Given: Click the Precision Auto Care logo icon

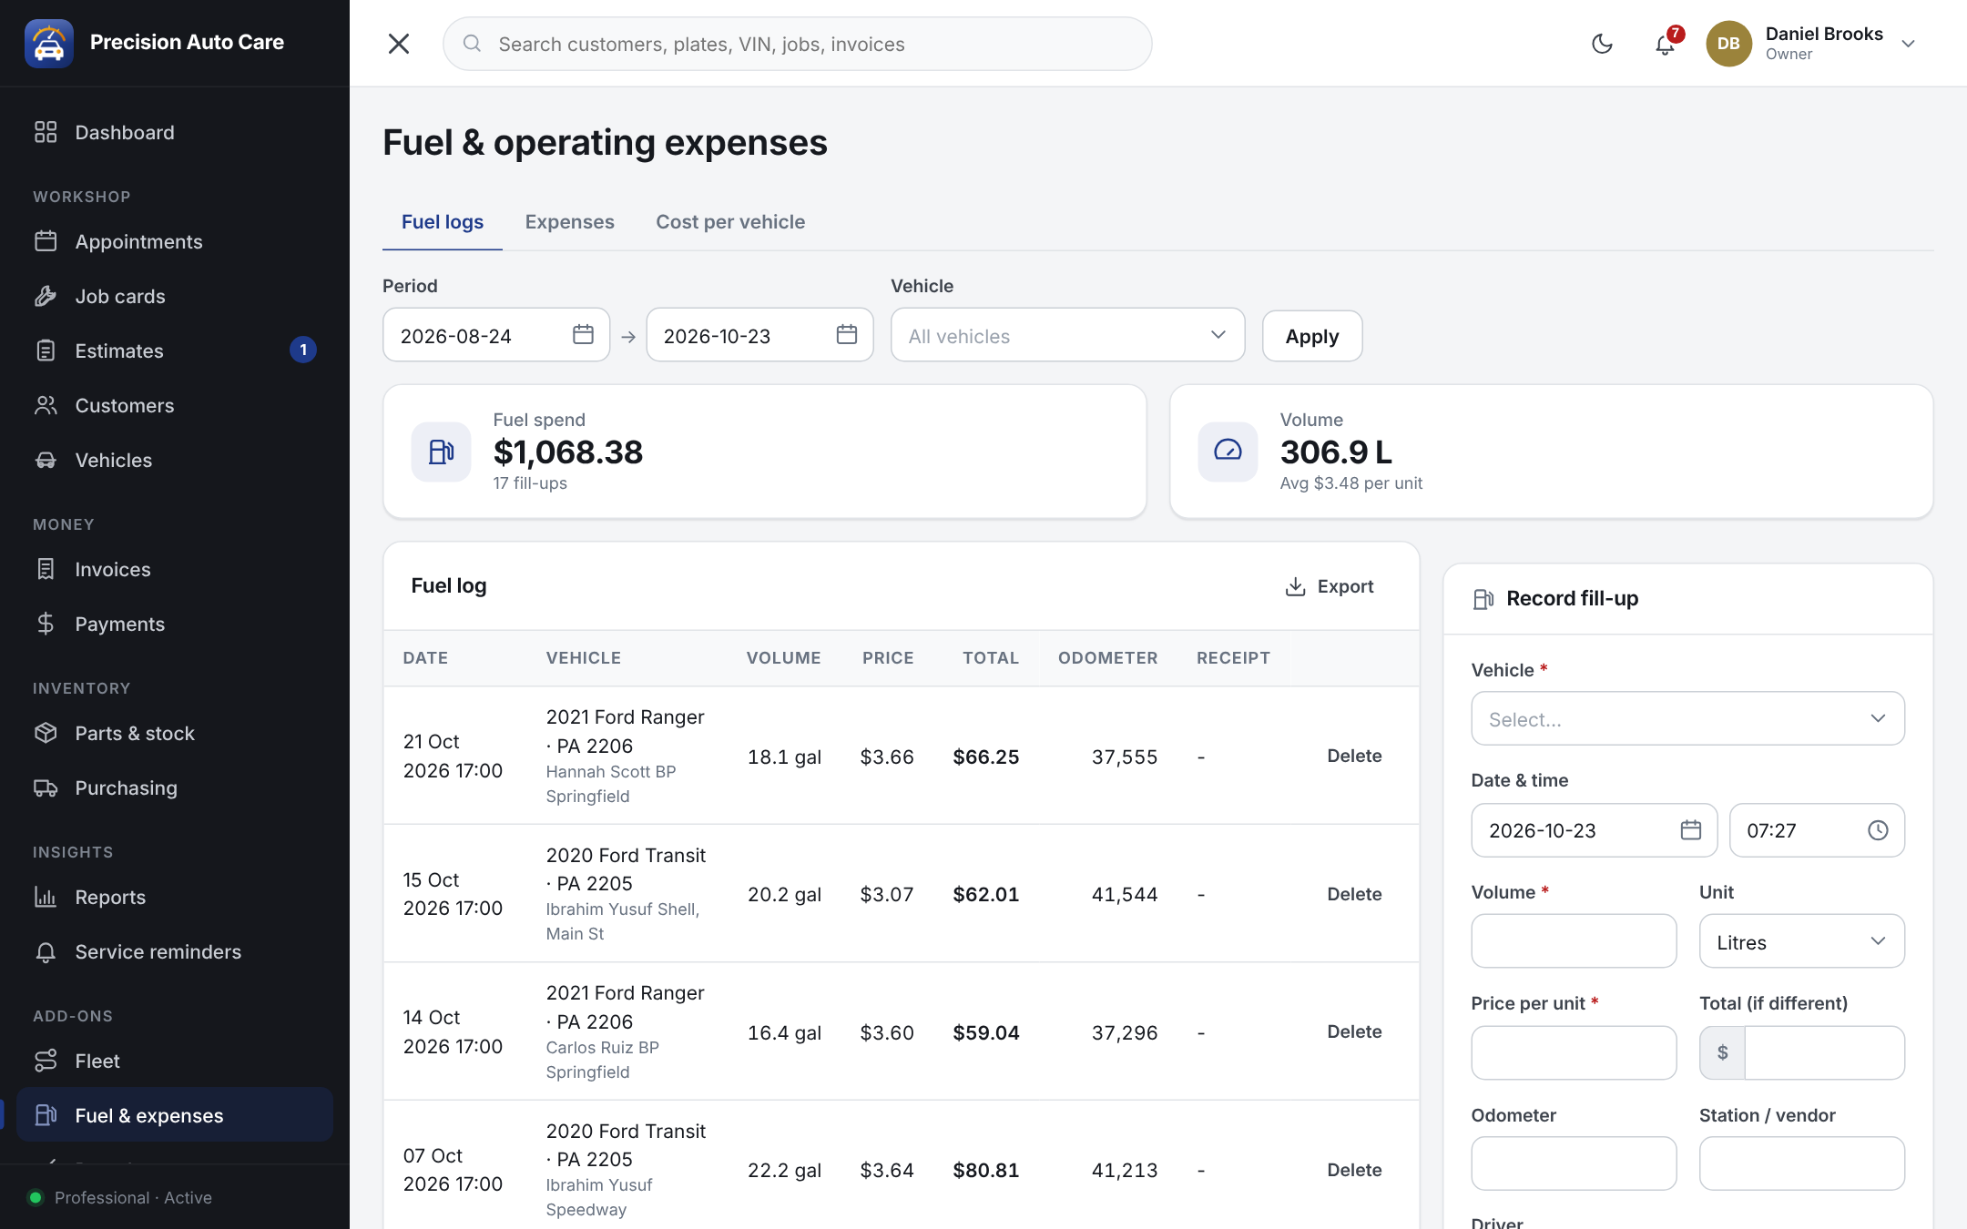Looking at the screenshot, I should tap(49, 43).
